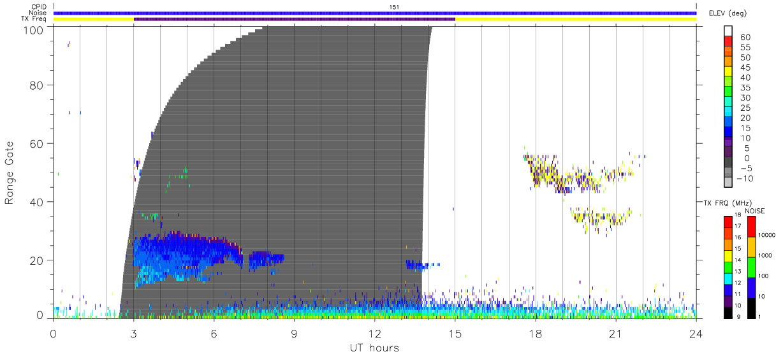Pick the red top segment of TX FRQ colorbar

[728, 222]
